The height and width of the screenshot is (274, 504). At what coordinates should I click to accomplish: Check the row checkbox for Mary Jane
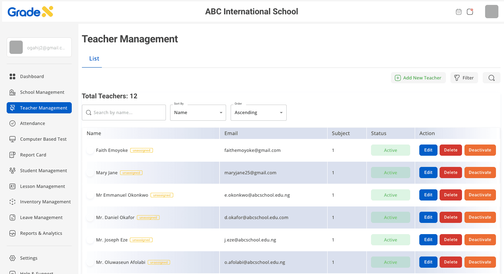(x=90, y=173)
